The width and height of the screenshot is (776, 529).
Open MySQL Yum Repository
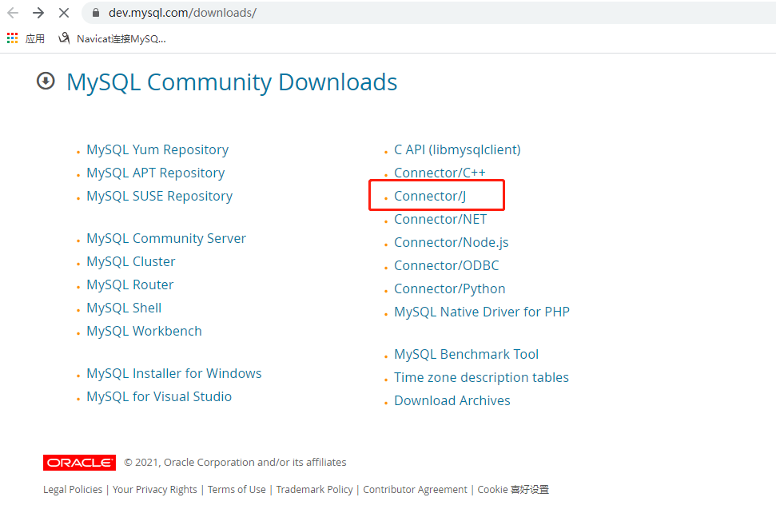157,149
